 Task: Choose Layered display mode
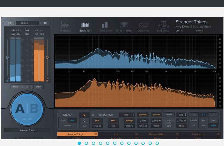[x=68, y=125]
